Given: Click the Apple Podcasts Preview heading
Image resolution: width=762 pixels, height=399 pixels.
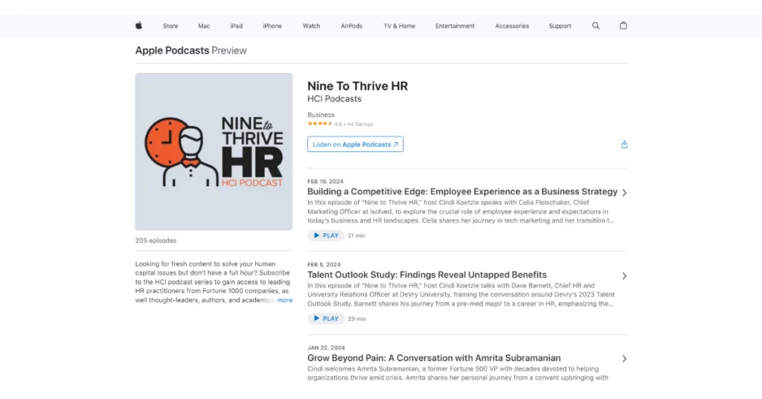Looking at the screenshot, I should tap(191, 51).
